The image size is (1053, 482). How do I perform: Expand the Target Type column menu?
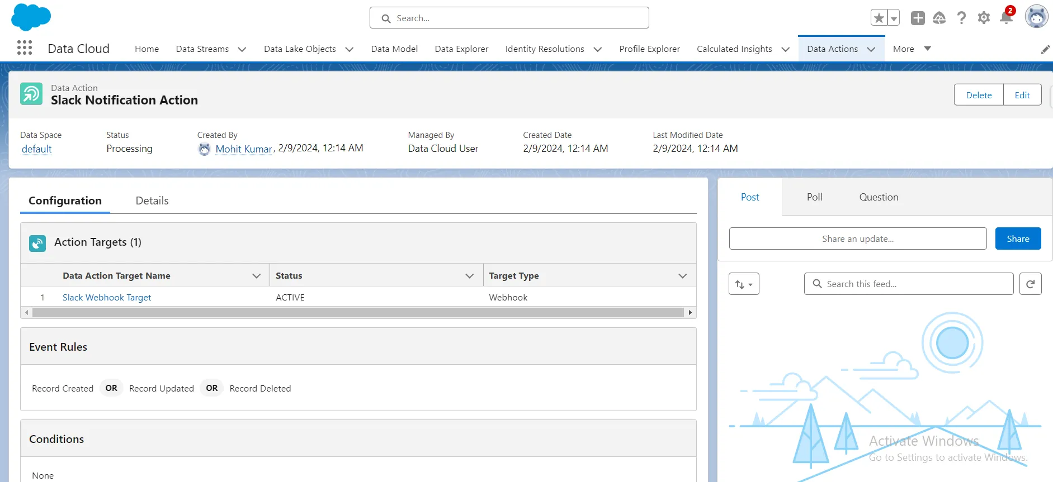tap(682, 276)
